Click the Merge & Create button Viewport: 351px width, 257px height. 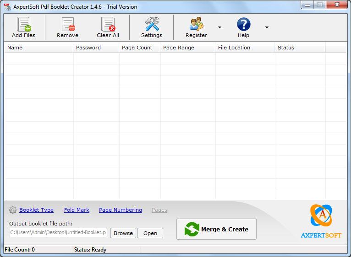pos(216,229)
